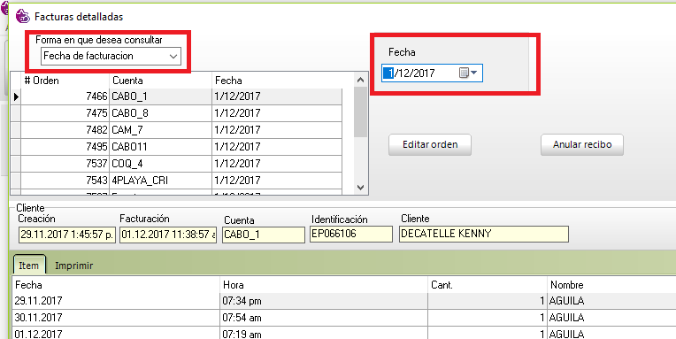This screenshot has width=676, height=339.
Task: Open the calendar picker in Fecha field
Action: (x=464, y=73)
